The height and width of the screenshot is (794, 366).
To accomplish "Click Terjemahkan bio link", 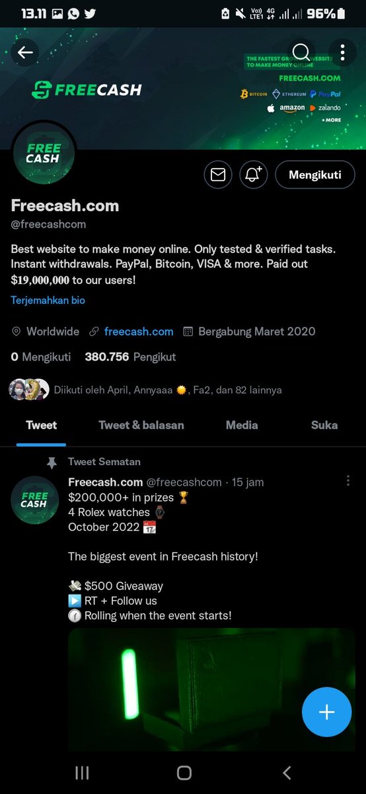I will tap(48, 300).
